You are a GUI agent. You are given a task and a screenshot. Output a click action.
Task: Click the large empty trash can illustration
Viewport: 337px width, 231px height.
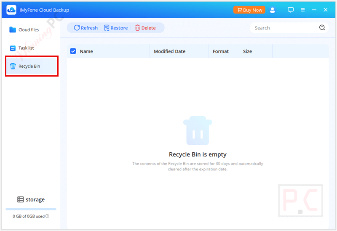tap(198, 130)
